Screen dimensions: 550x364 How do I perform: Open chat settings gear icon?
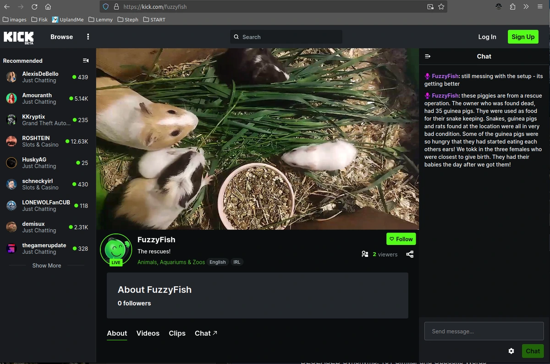[x=511, y=351]
